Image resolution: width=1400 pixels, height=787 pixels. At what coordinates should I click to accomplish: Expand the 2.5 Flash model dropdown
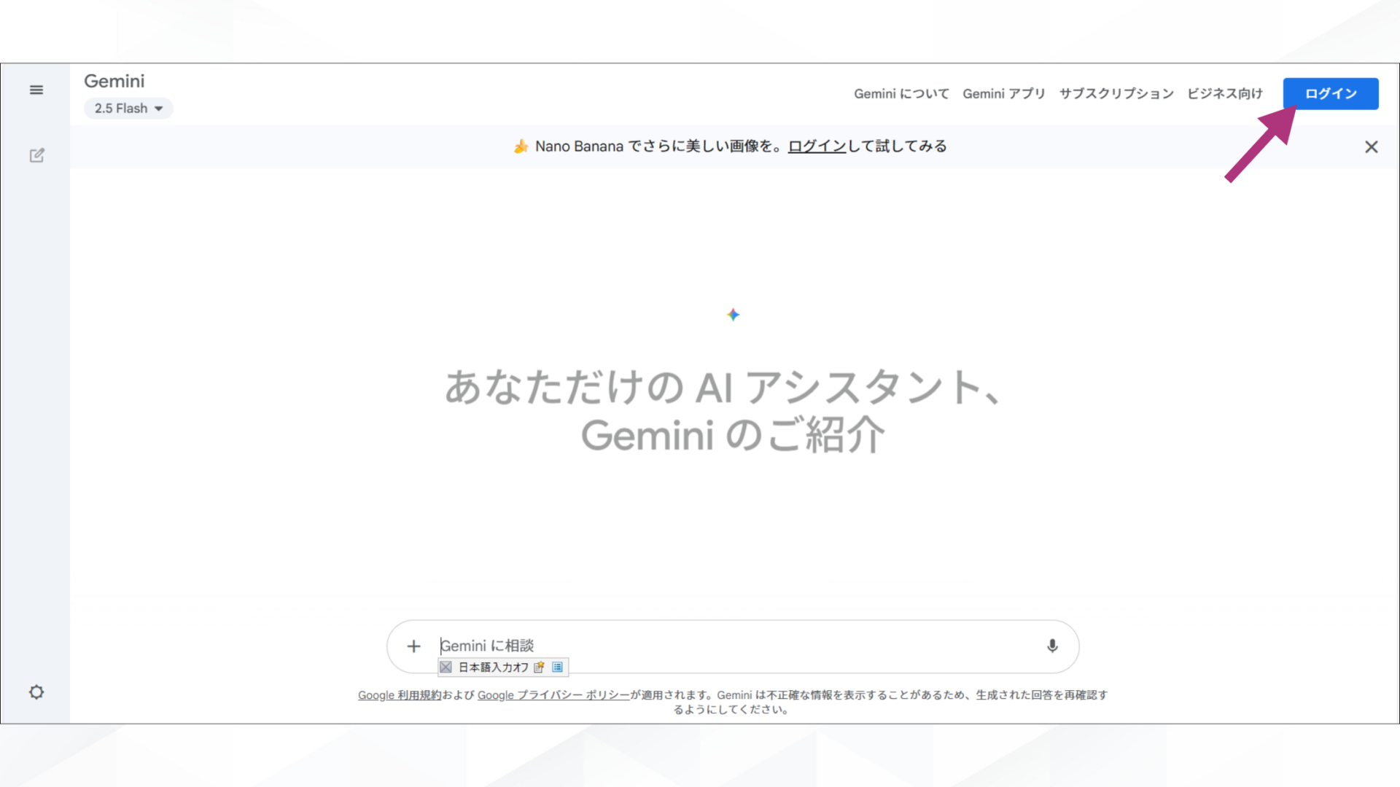point(129,109)
